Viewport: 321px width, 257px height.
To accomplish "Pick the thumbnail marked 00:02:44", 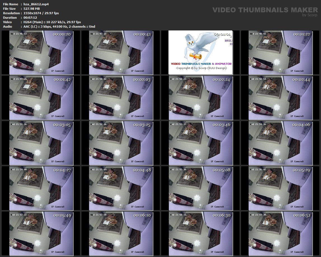I will [280, 98].
